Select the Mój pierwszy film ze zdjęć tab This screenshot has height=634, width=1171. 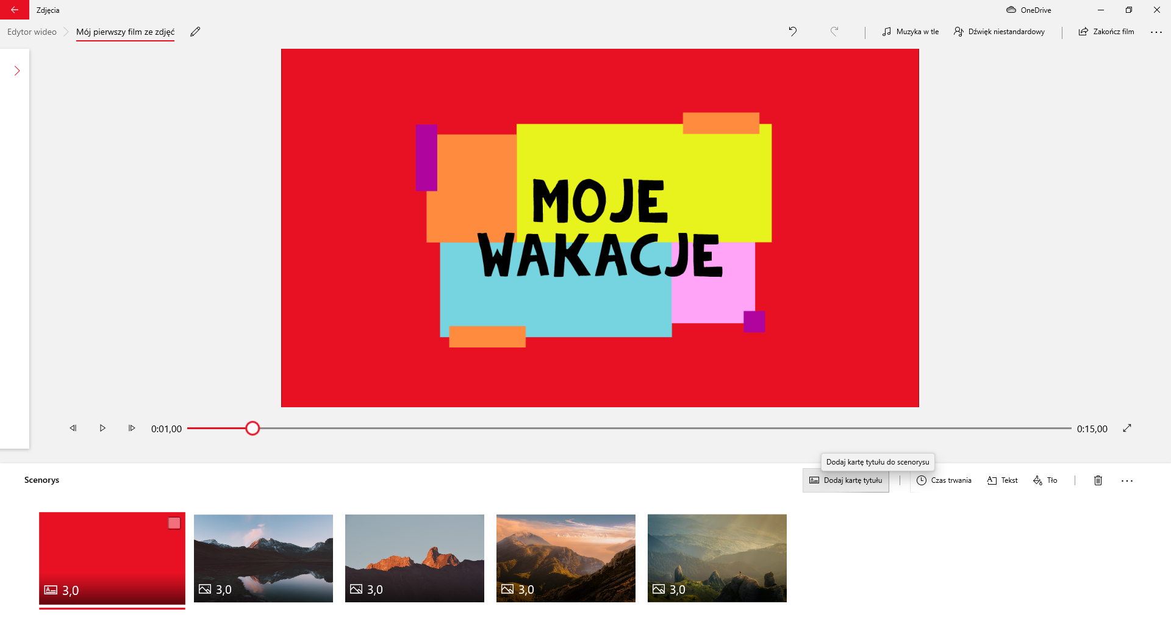click(125, 31)
